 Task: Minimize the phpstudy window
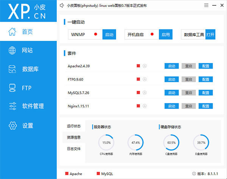(214, 5)
